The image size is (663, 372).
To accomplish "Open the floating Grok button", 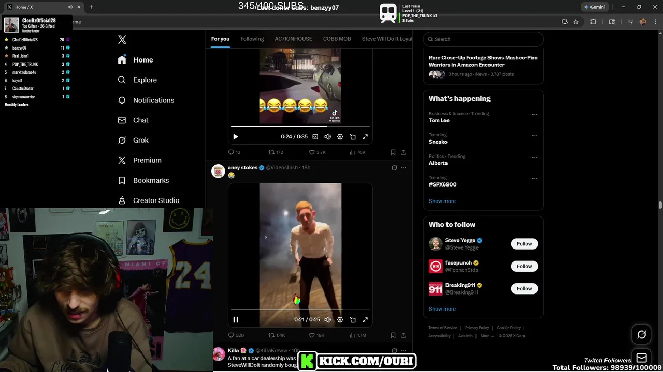I will 641,335.
